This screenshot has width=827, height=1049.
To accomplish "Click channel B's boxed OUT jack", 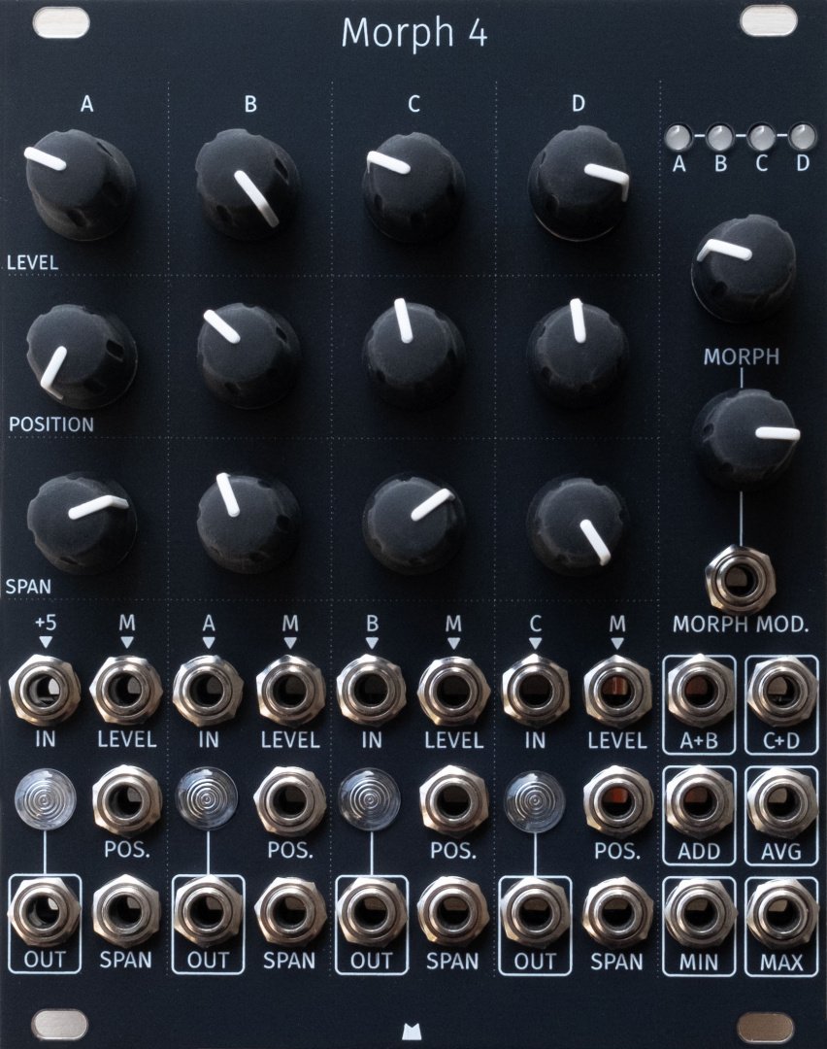I will click(x=208, y=912).
